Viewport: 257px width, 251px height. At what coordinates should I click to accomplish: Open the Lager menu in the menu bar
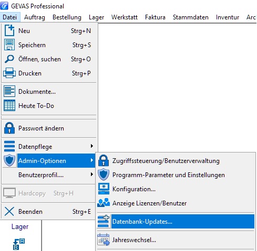tap(96, 17)
